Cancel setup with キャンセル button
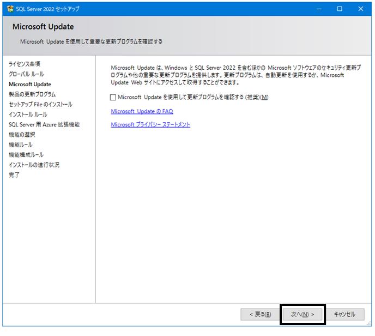This screenshot has width=375, height=336. [x=344, y=314]
